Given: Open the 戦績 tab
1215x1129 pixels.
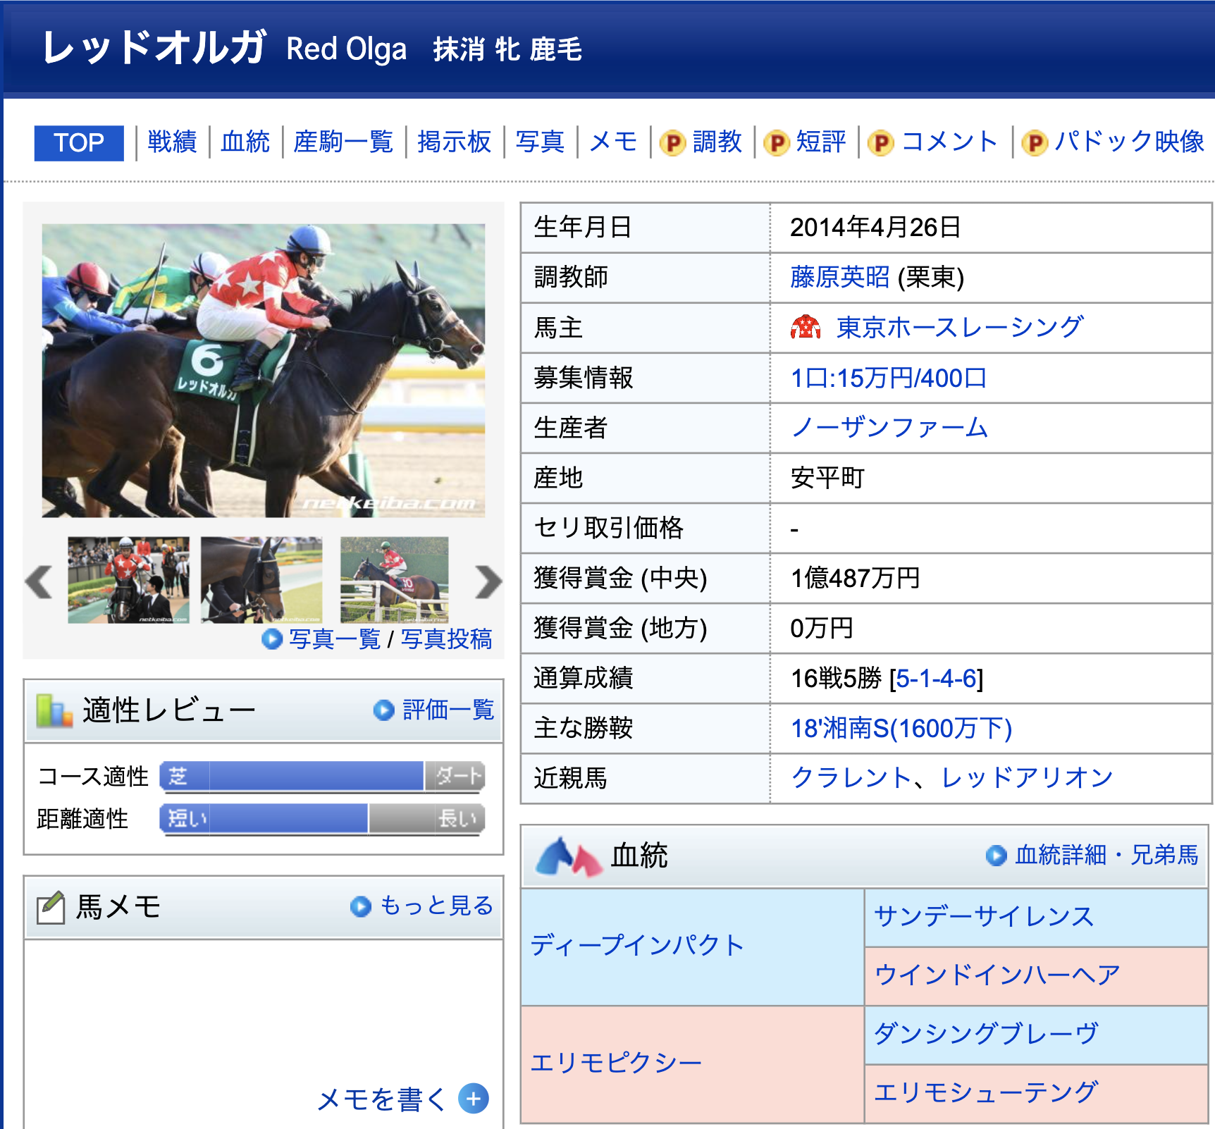Looking at the screenshot, I should coord(172,142).
